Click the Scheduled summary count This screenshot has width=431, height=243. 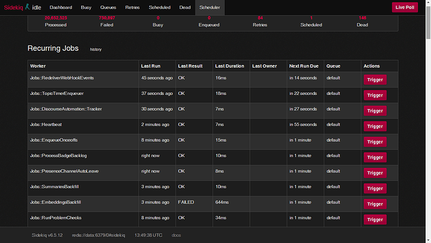click(311, 18)
